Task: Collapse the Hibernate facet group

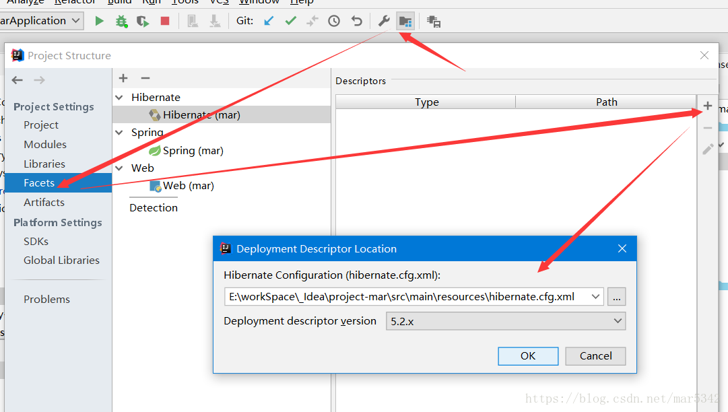Action: coord(119,98)
